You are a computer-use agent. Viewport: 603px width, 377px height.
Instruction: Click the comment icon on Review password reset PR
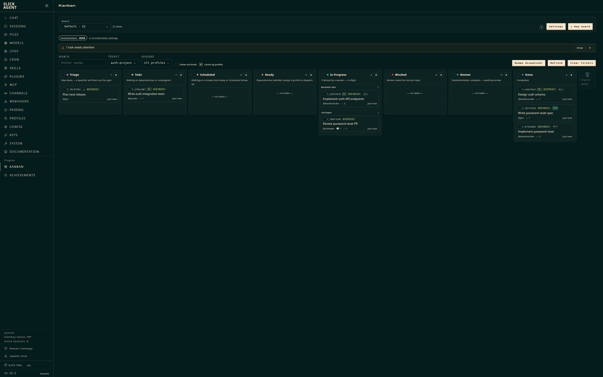pos(338,128)
